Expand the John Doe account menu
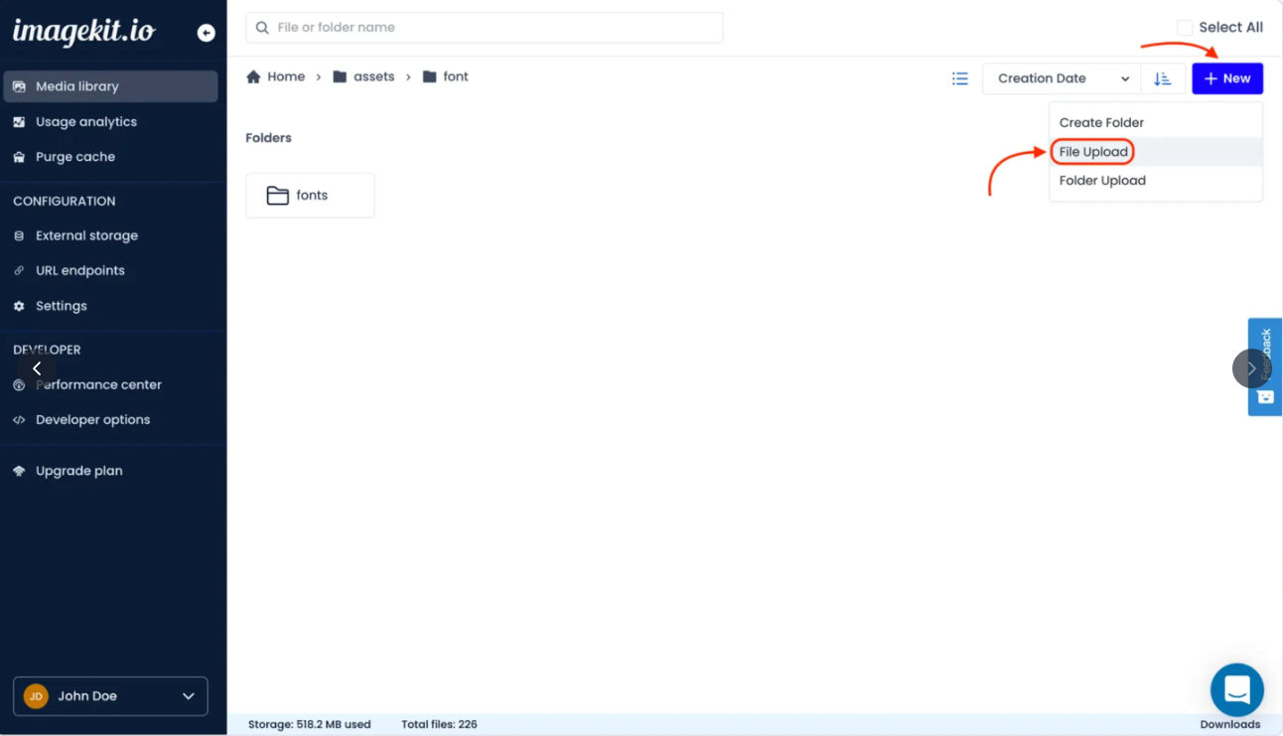 coord(109,696)
